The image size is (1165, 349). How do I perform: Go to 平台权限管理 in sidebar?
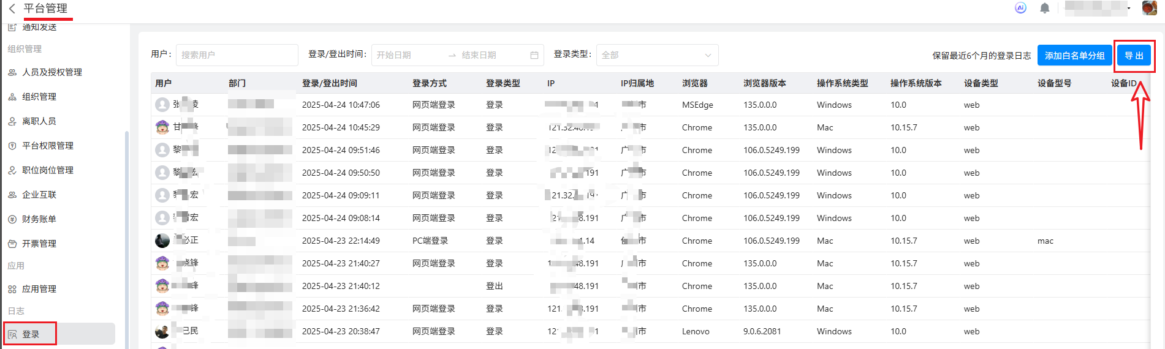point(48,146)
